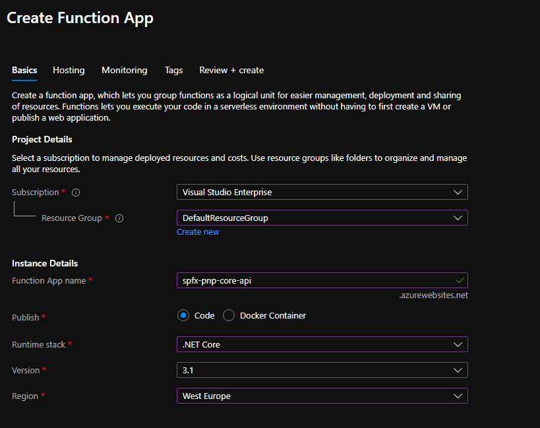The width and height of the screenshot is (540, 428).
Task: Click the green validation checkmark in the name field
Action: [x=460, y=280]
